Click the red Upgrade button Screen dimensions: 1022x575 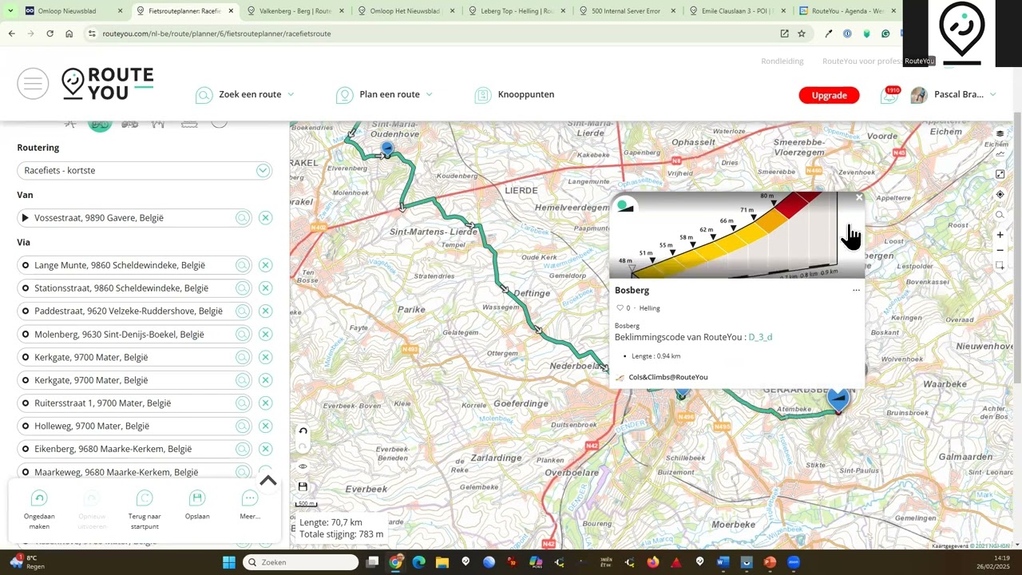[x=829, y=95]
